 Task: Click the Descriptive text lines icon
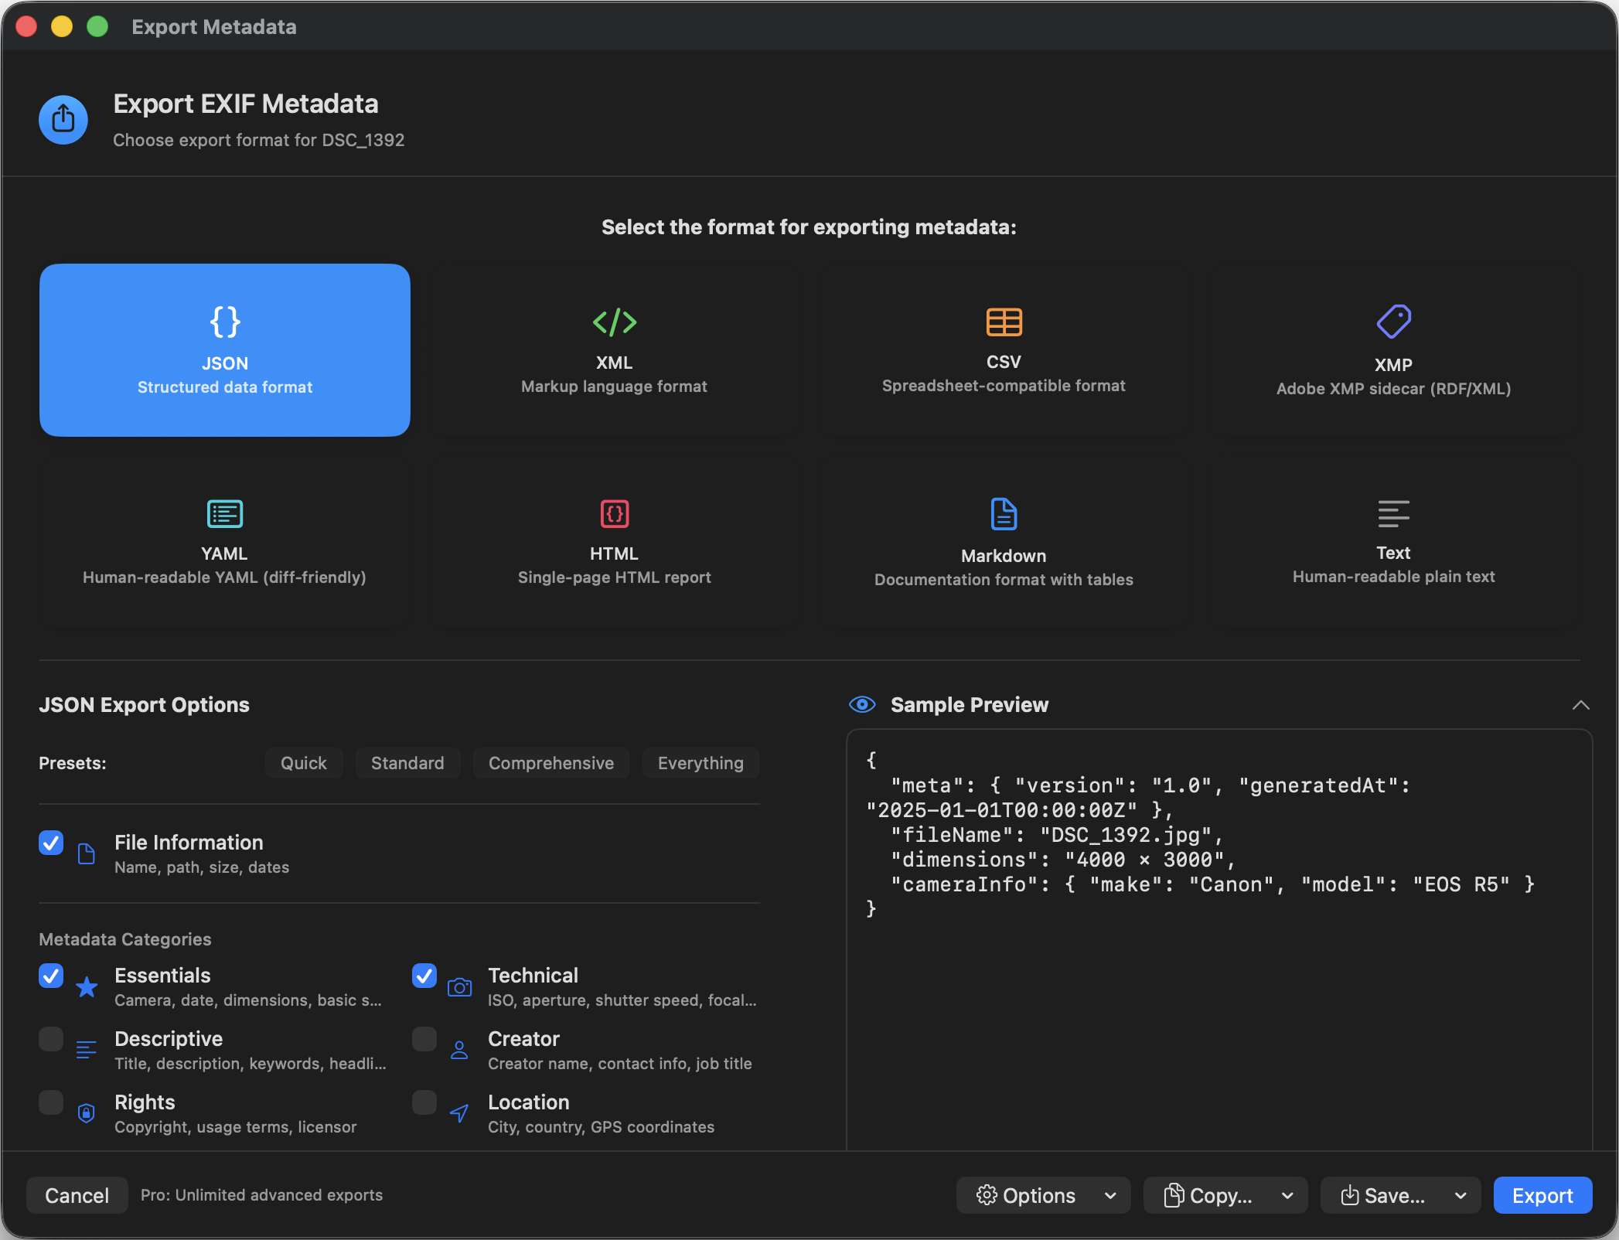(87, 1050)
